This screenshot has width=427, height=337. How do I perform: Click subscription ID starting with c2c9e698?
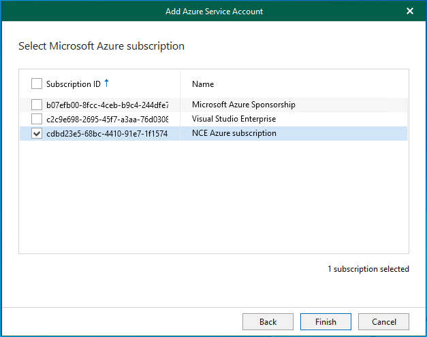[107, 119]
